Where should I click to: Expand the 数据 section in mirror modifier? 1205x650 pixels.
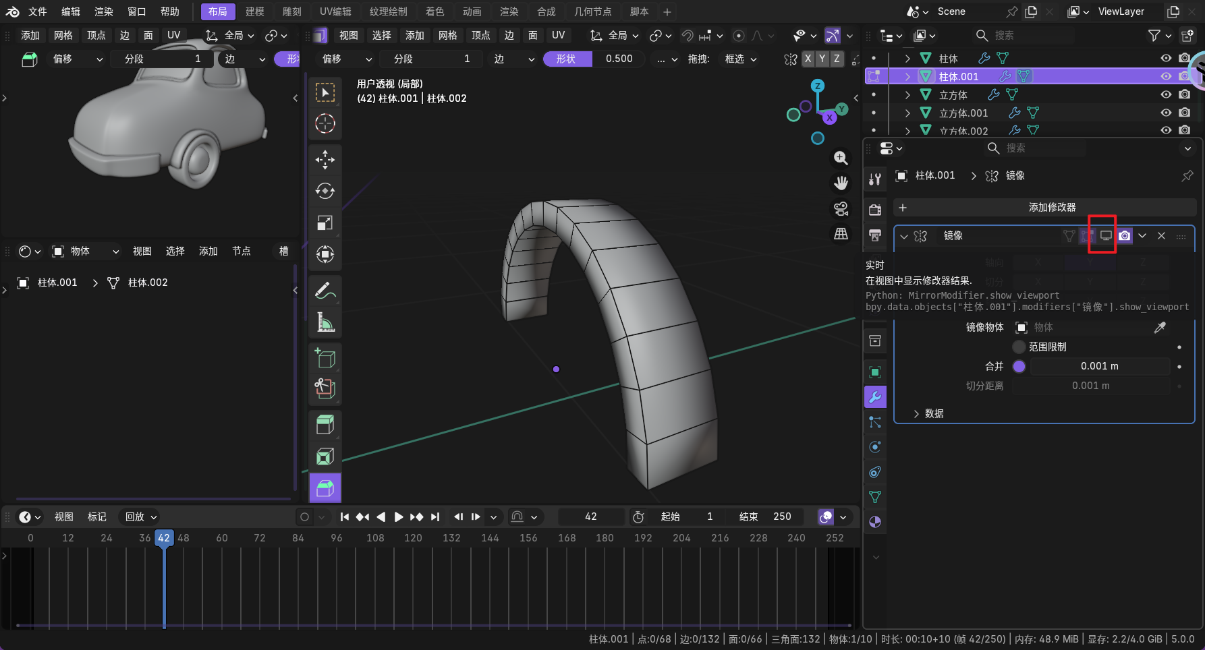click(x=916, y=413)
